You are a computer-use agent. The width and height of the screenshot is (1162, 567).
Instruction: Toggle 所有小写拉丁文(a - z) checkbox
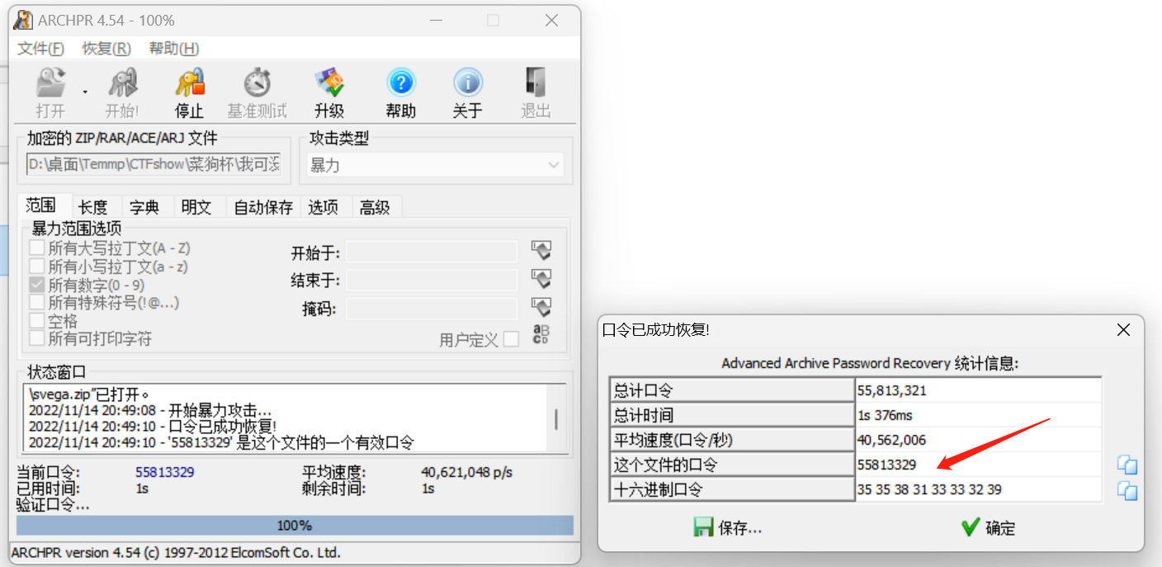pyautogui.click(x=36, y=267)
